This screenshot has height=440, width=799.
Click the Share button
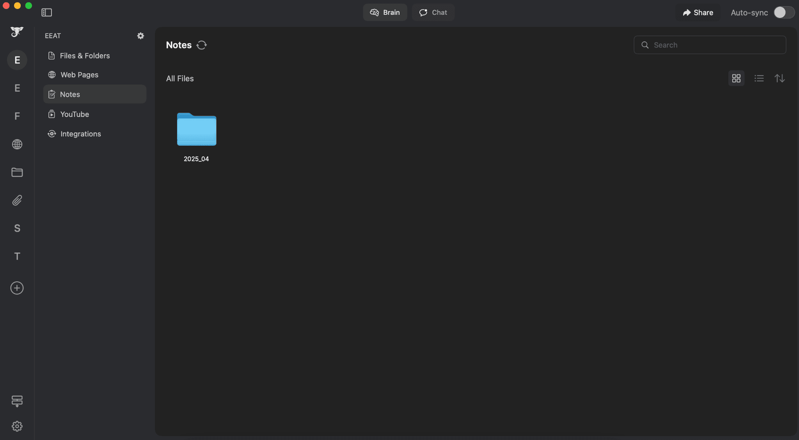pyautogui.click(x=698, y=12)
